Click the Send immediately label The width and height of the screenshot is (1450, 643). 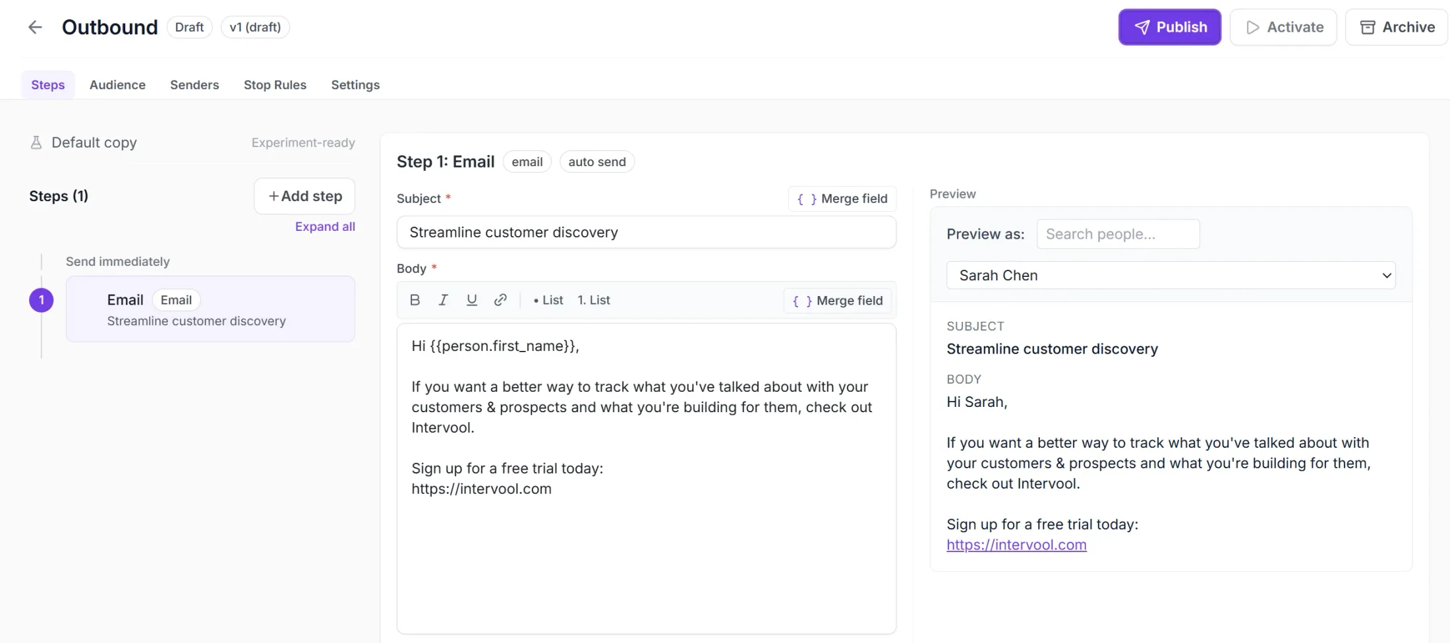coord(118,261)
